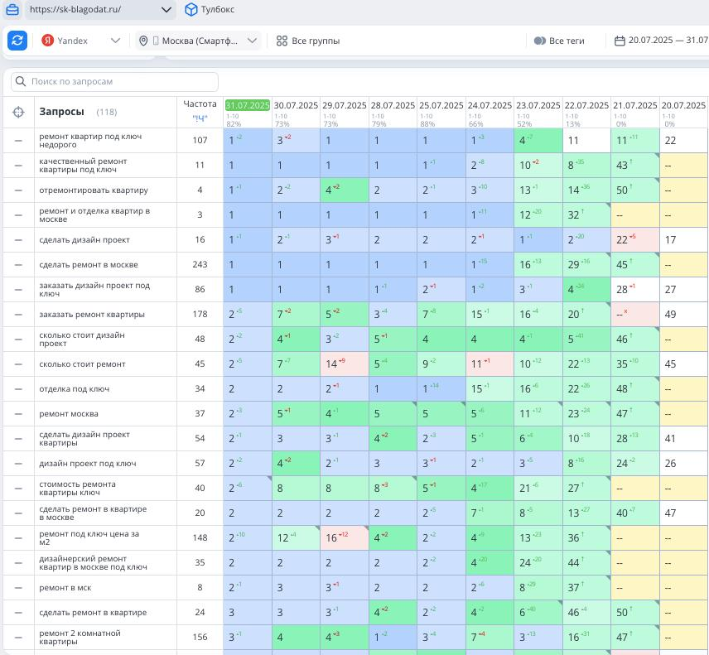The width and height of the screenshot is (709, 655).
Task: Click the Частота "!Ч" frequency link
Action: [x=200, y=118]
